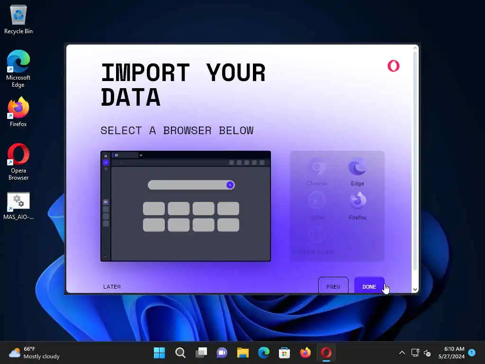The height and width of the screenshot is (364, 485).
Task: Open the weather widget showing 66°F
Action: point(34,353)
